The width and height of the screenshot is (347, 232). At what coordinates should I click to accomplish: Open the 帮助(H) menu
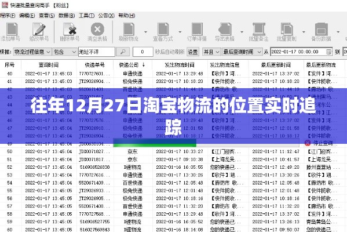tap(127, 16)
